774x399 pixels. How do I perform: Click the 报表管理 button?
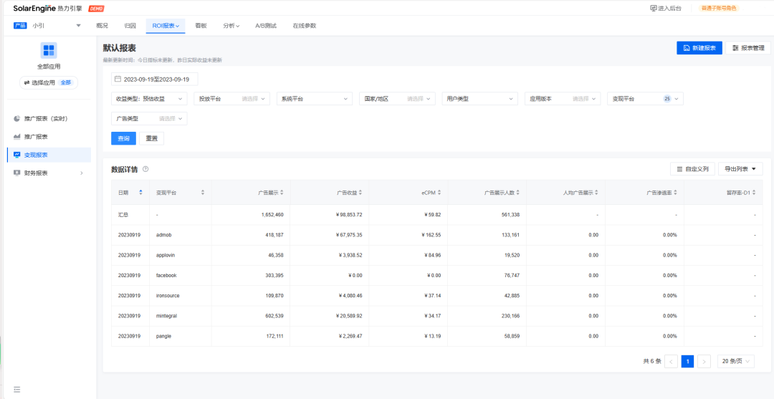click(747, 48)
